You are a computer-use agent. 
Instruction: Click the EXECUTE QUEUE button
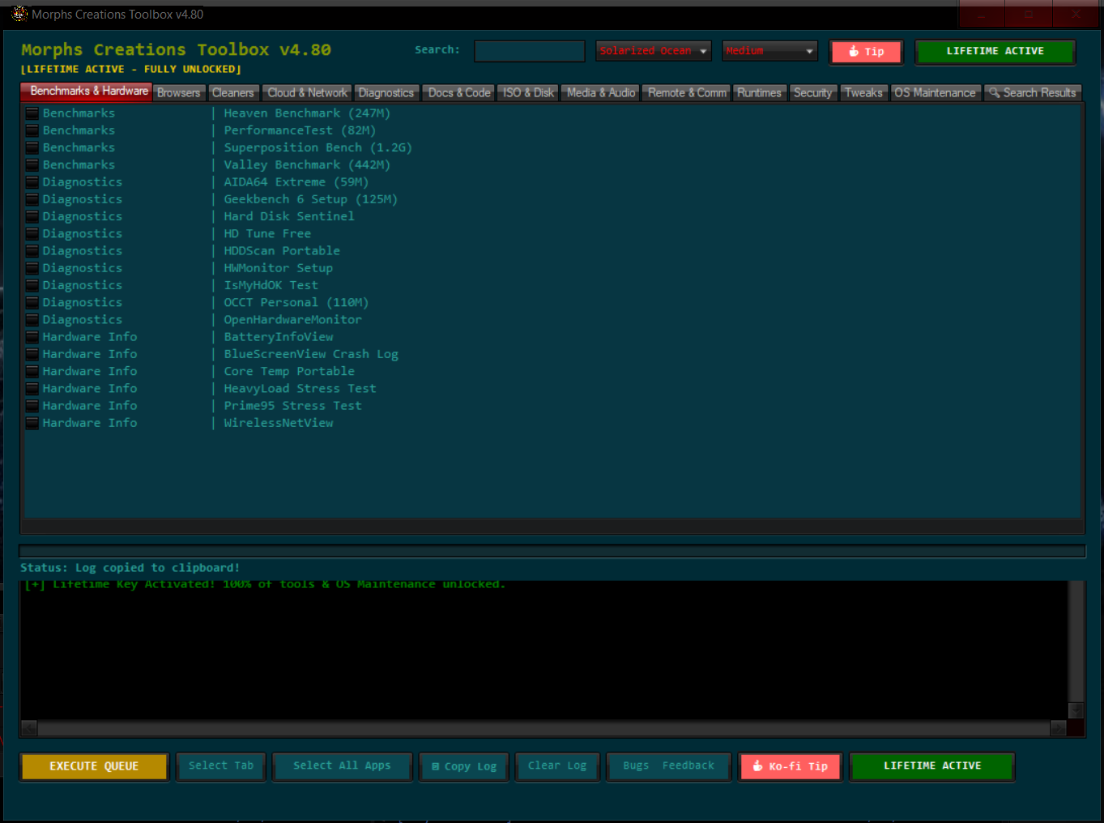tap(94, 766)
